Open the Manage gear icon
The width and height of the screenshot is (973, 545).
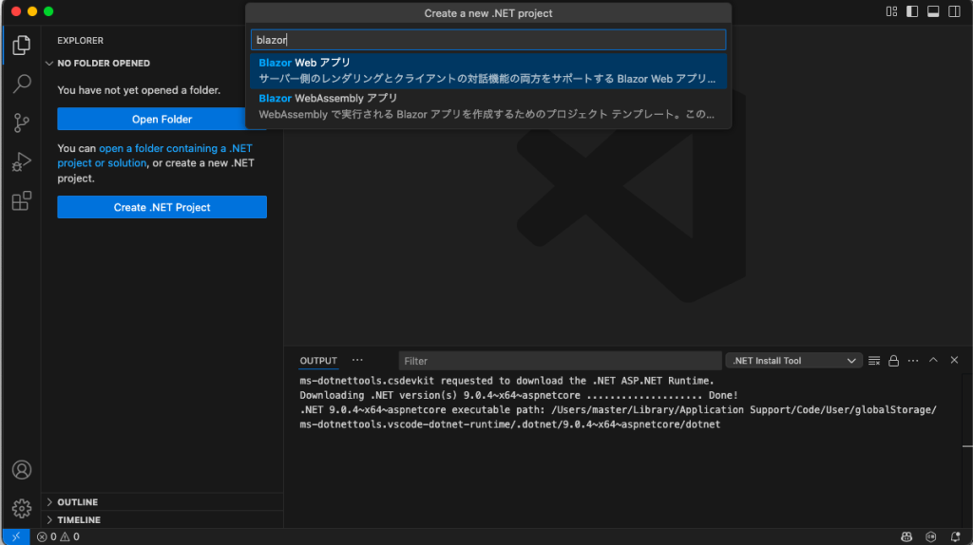click(21, 508)
